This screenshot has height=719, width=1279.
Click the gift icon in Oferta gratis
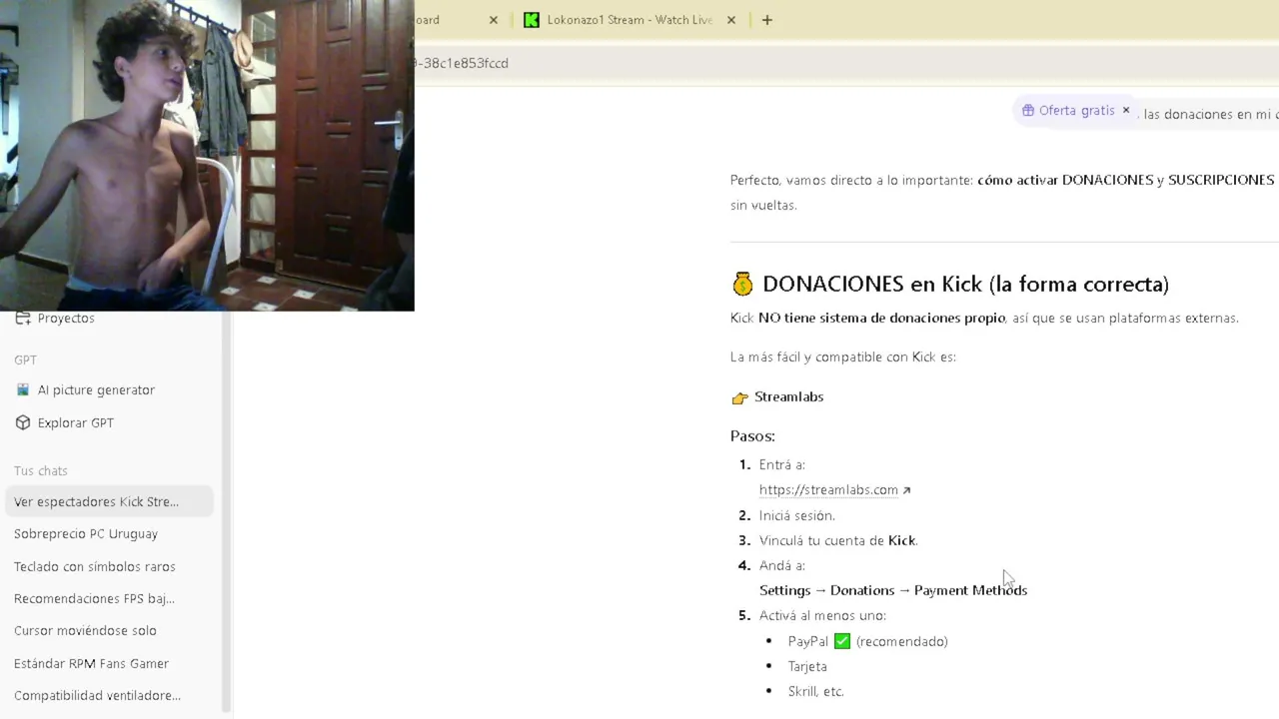click(x=1028, y=111)
